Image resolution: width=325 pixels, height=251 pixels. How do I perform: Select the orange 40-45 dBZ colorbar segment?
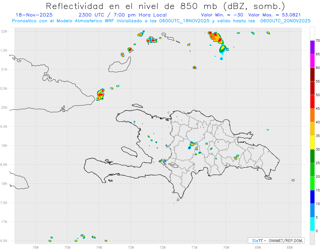(312, 115)
